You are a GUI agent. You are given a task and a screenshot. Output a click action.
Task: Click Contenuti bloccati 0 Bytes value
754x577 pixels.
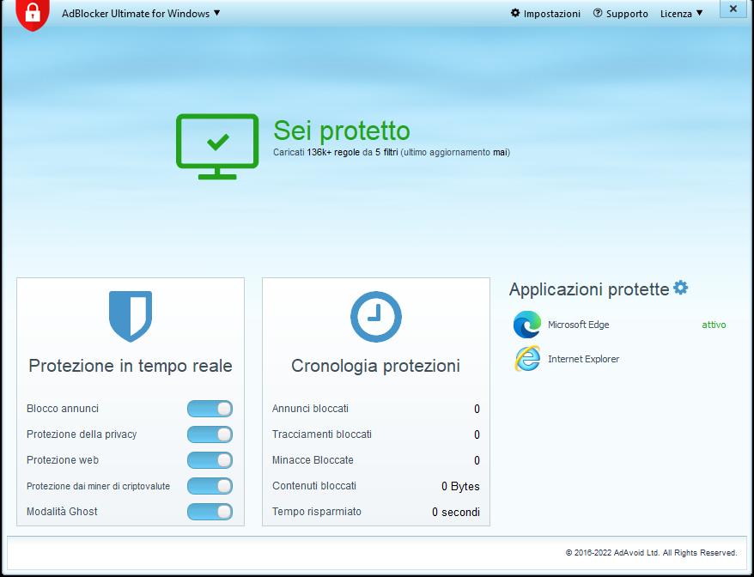pyautogui.click(x=460, y=487)
